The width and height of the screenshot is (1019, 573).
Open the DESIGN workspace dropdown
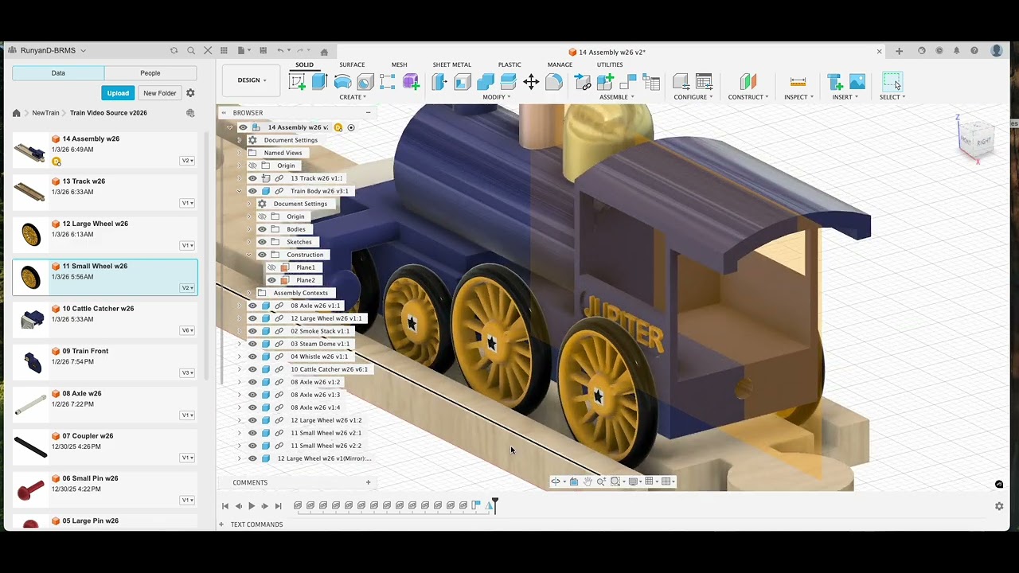[252, 80]
